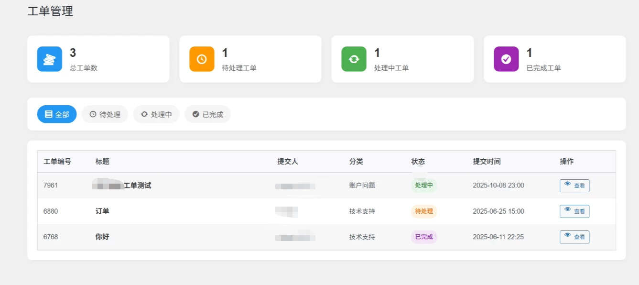The width and height of the screenshot is (639, 285).
Task: Filter tickets by 待处理 tab
Action: coord(105,114)
